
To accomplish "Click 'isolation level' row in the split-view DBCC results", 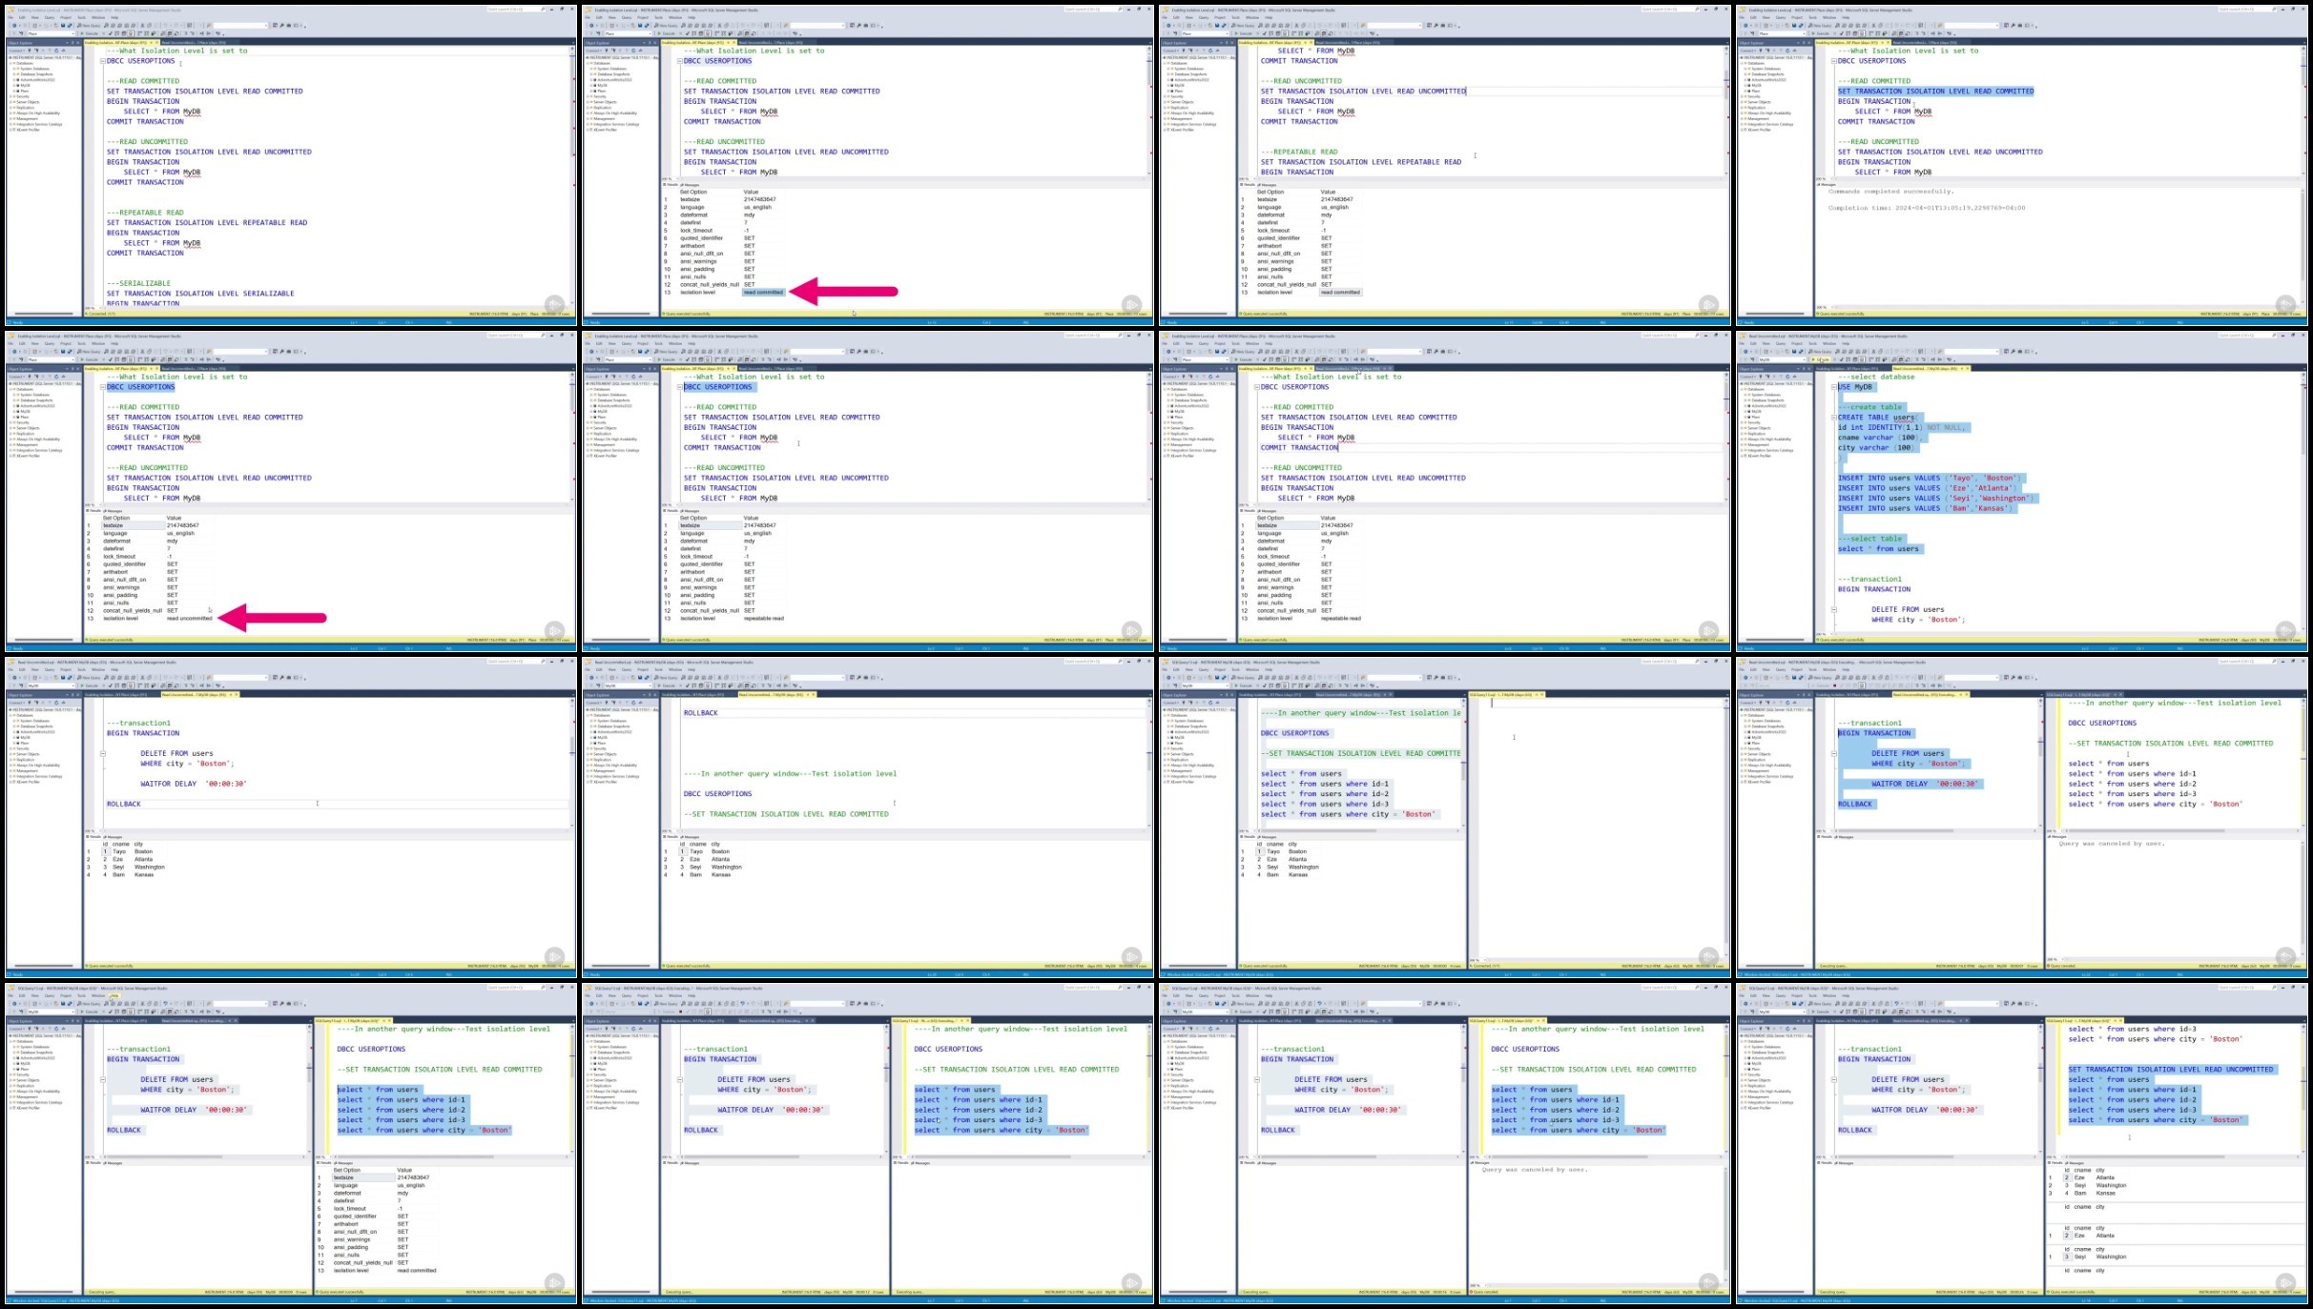I will 382,1271.
